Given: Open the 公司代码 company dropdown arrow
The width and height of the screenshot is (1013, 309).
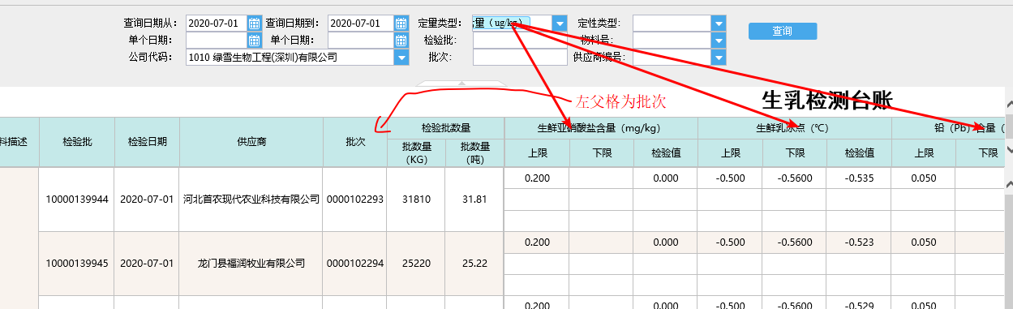Looking at the screenshot, I should point(401,57).
